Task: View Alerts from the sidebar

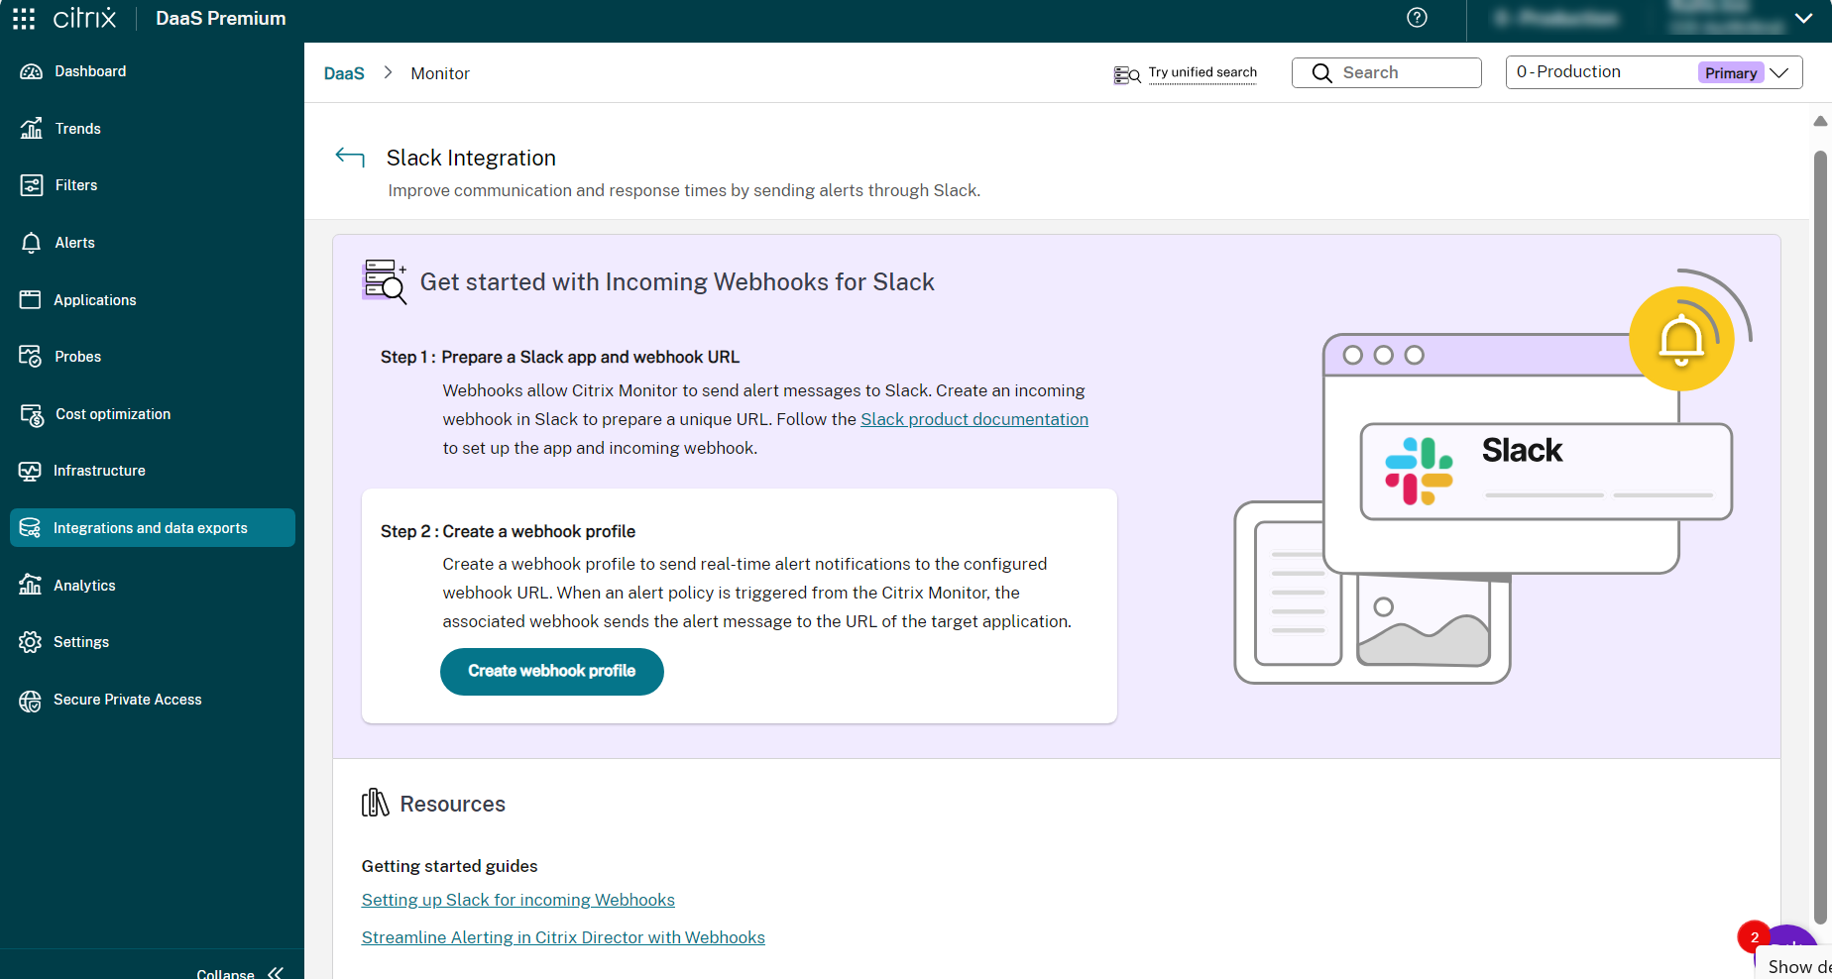Action: 72,242
